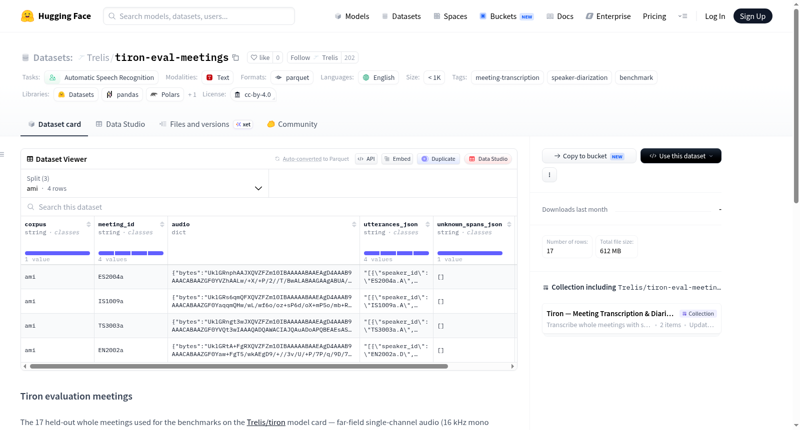Sort by unknown_spans_json column arrows

pyautogui.click(x=509, y=224)
